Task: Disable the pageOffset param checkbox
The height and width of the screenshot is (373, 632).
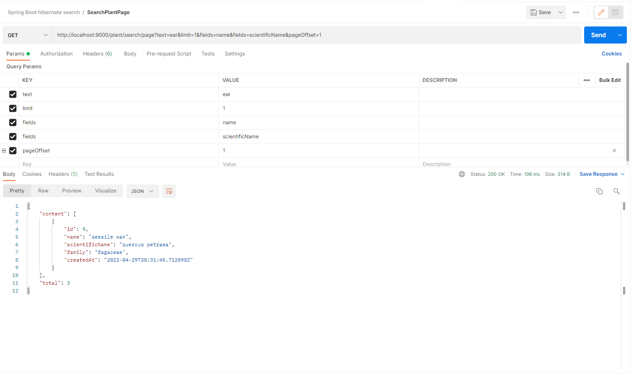Action: [13, 151]
